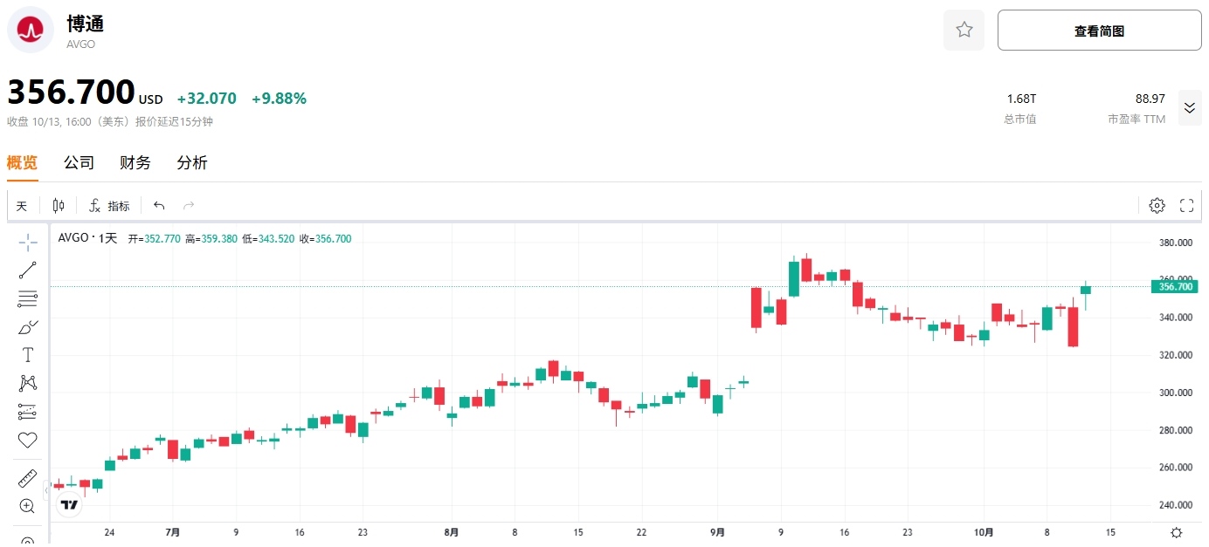Open the 天 time interval dropdown
Image resolution: width=1209 pixels, height=547 pixels.
[22, 206]
